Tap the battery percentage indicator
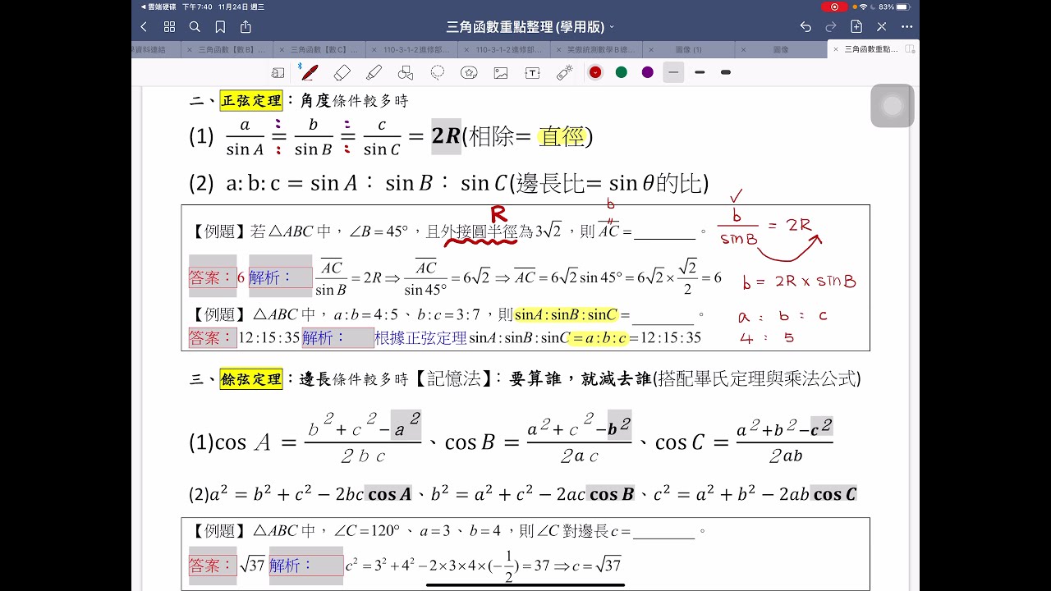 894,7
